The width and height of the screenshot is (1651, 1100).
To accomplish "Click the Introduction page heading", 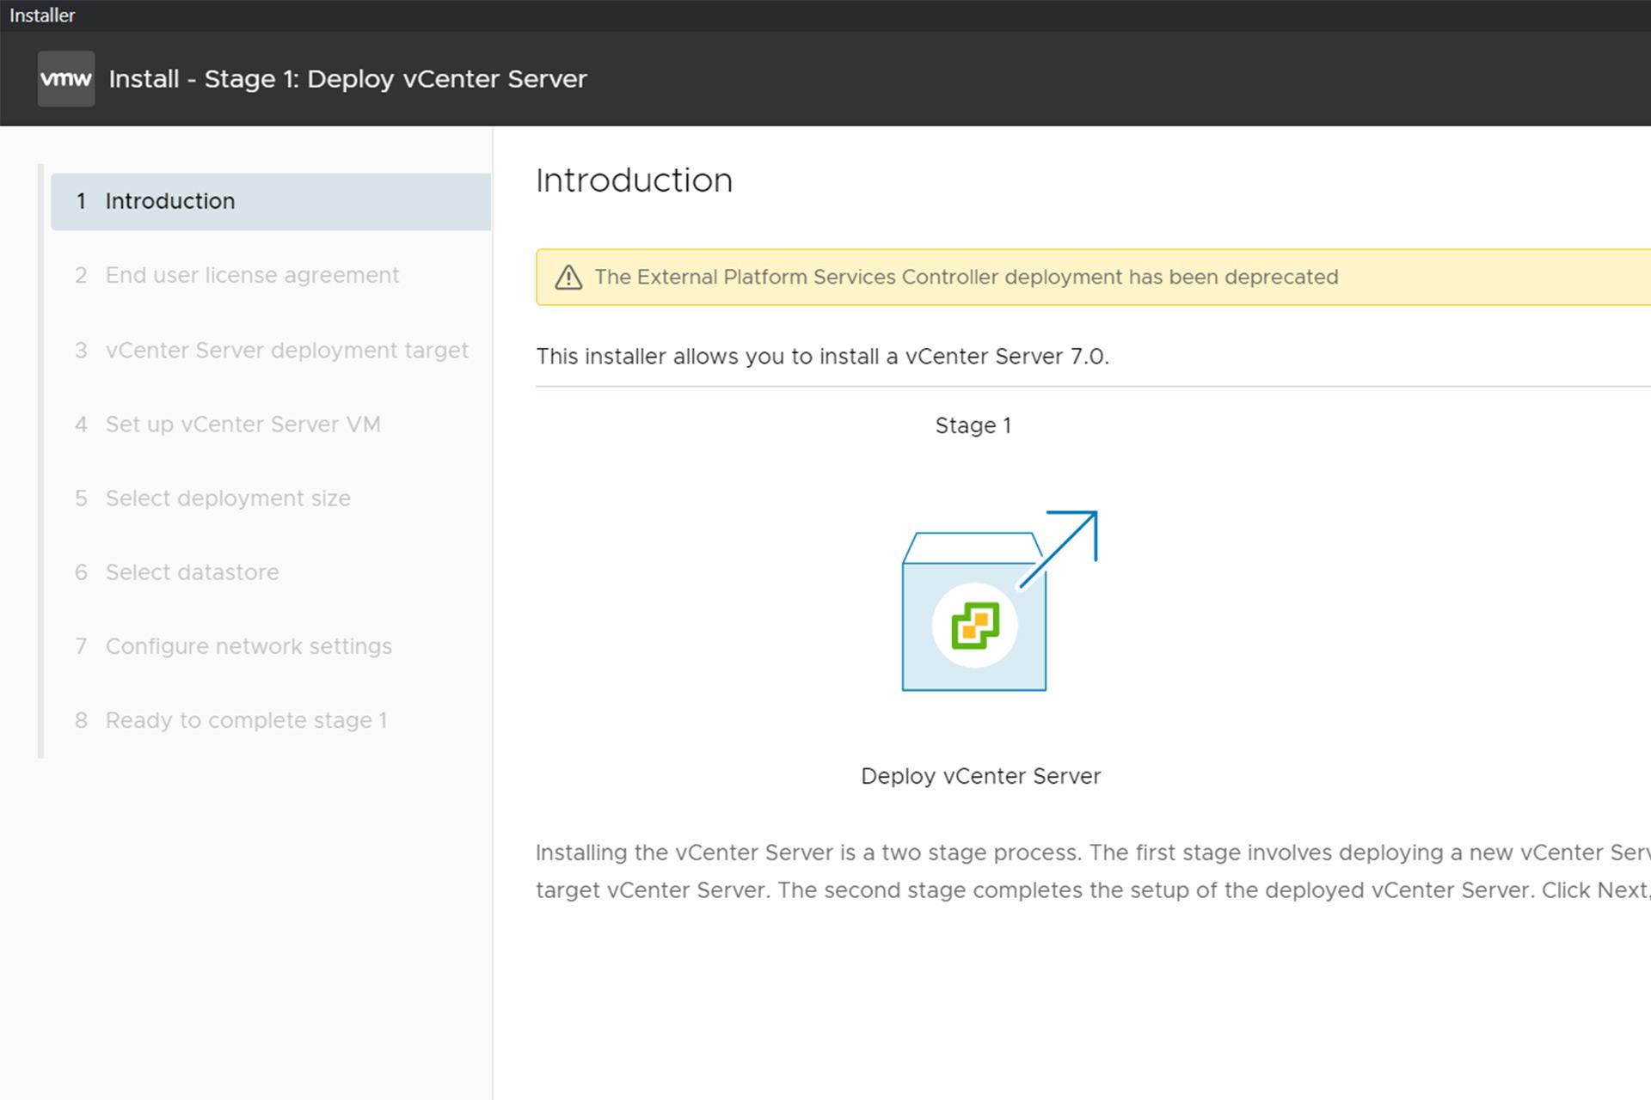I will 634,180.
